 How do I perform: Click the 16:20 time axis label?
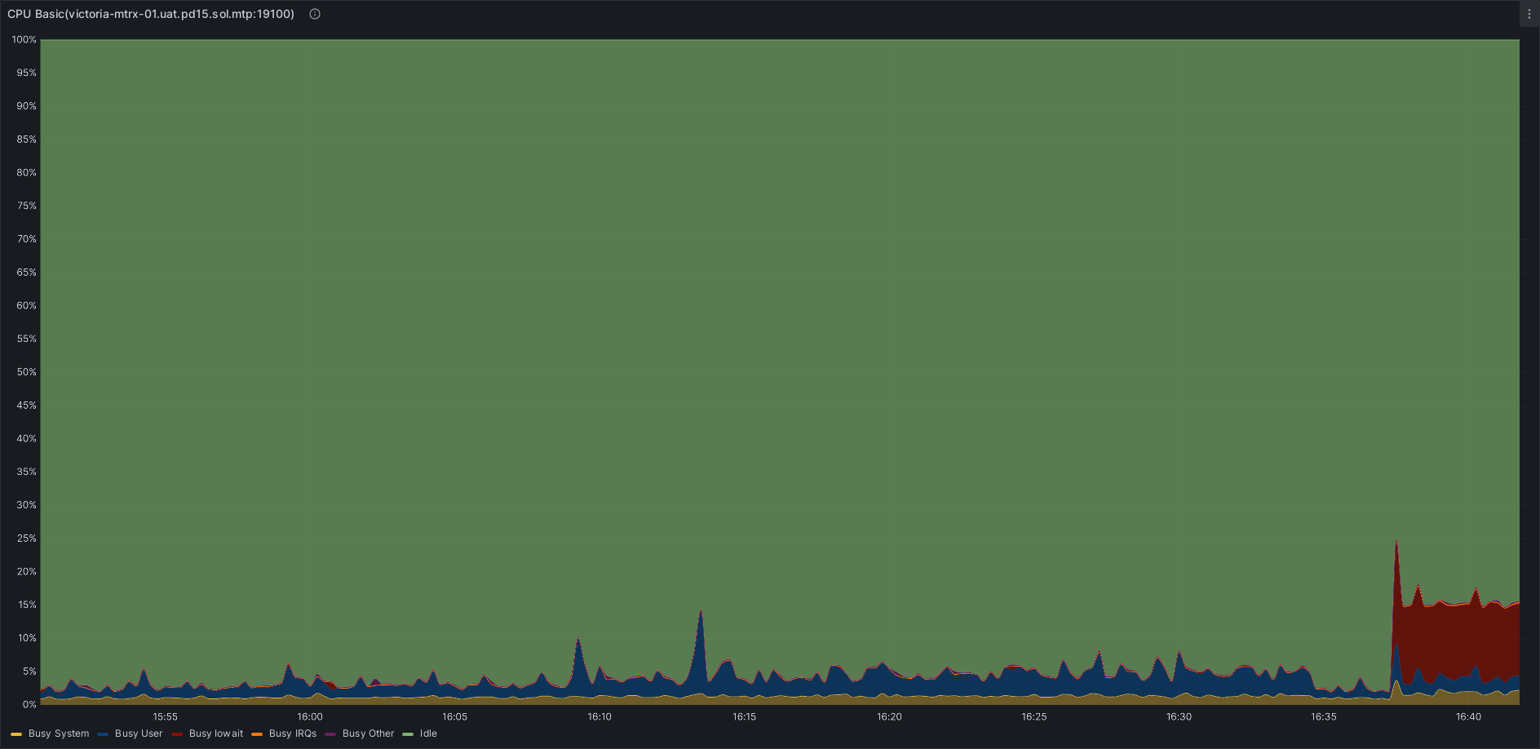pos(889,716)
